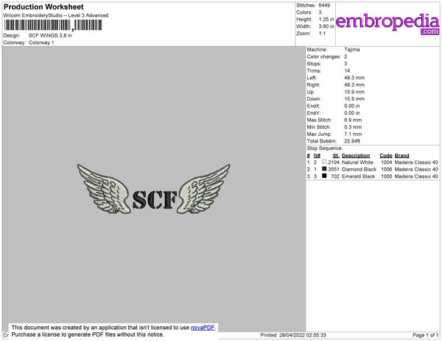Click the 'Brand' column header

click(402, 156)
